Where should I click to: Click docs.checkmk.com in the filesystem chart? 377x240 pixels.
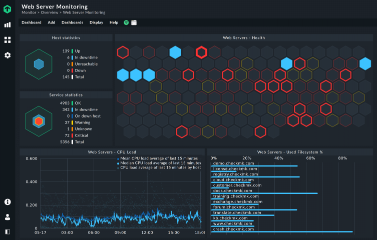click(x=232, y=191)
